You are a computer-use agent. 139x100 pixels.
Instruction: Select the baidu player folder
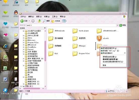coord(81,31)
